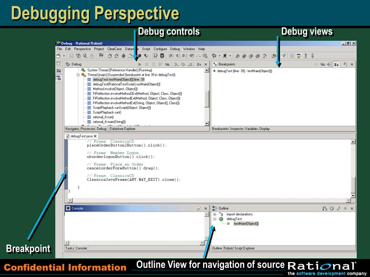Screen dimensions: 370x277
Task: Open the dropdown arrow beside the Debug bug icon
Action: [x=219, y=56]
